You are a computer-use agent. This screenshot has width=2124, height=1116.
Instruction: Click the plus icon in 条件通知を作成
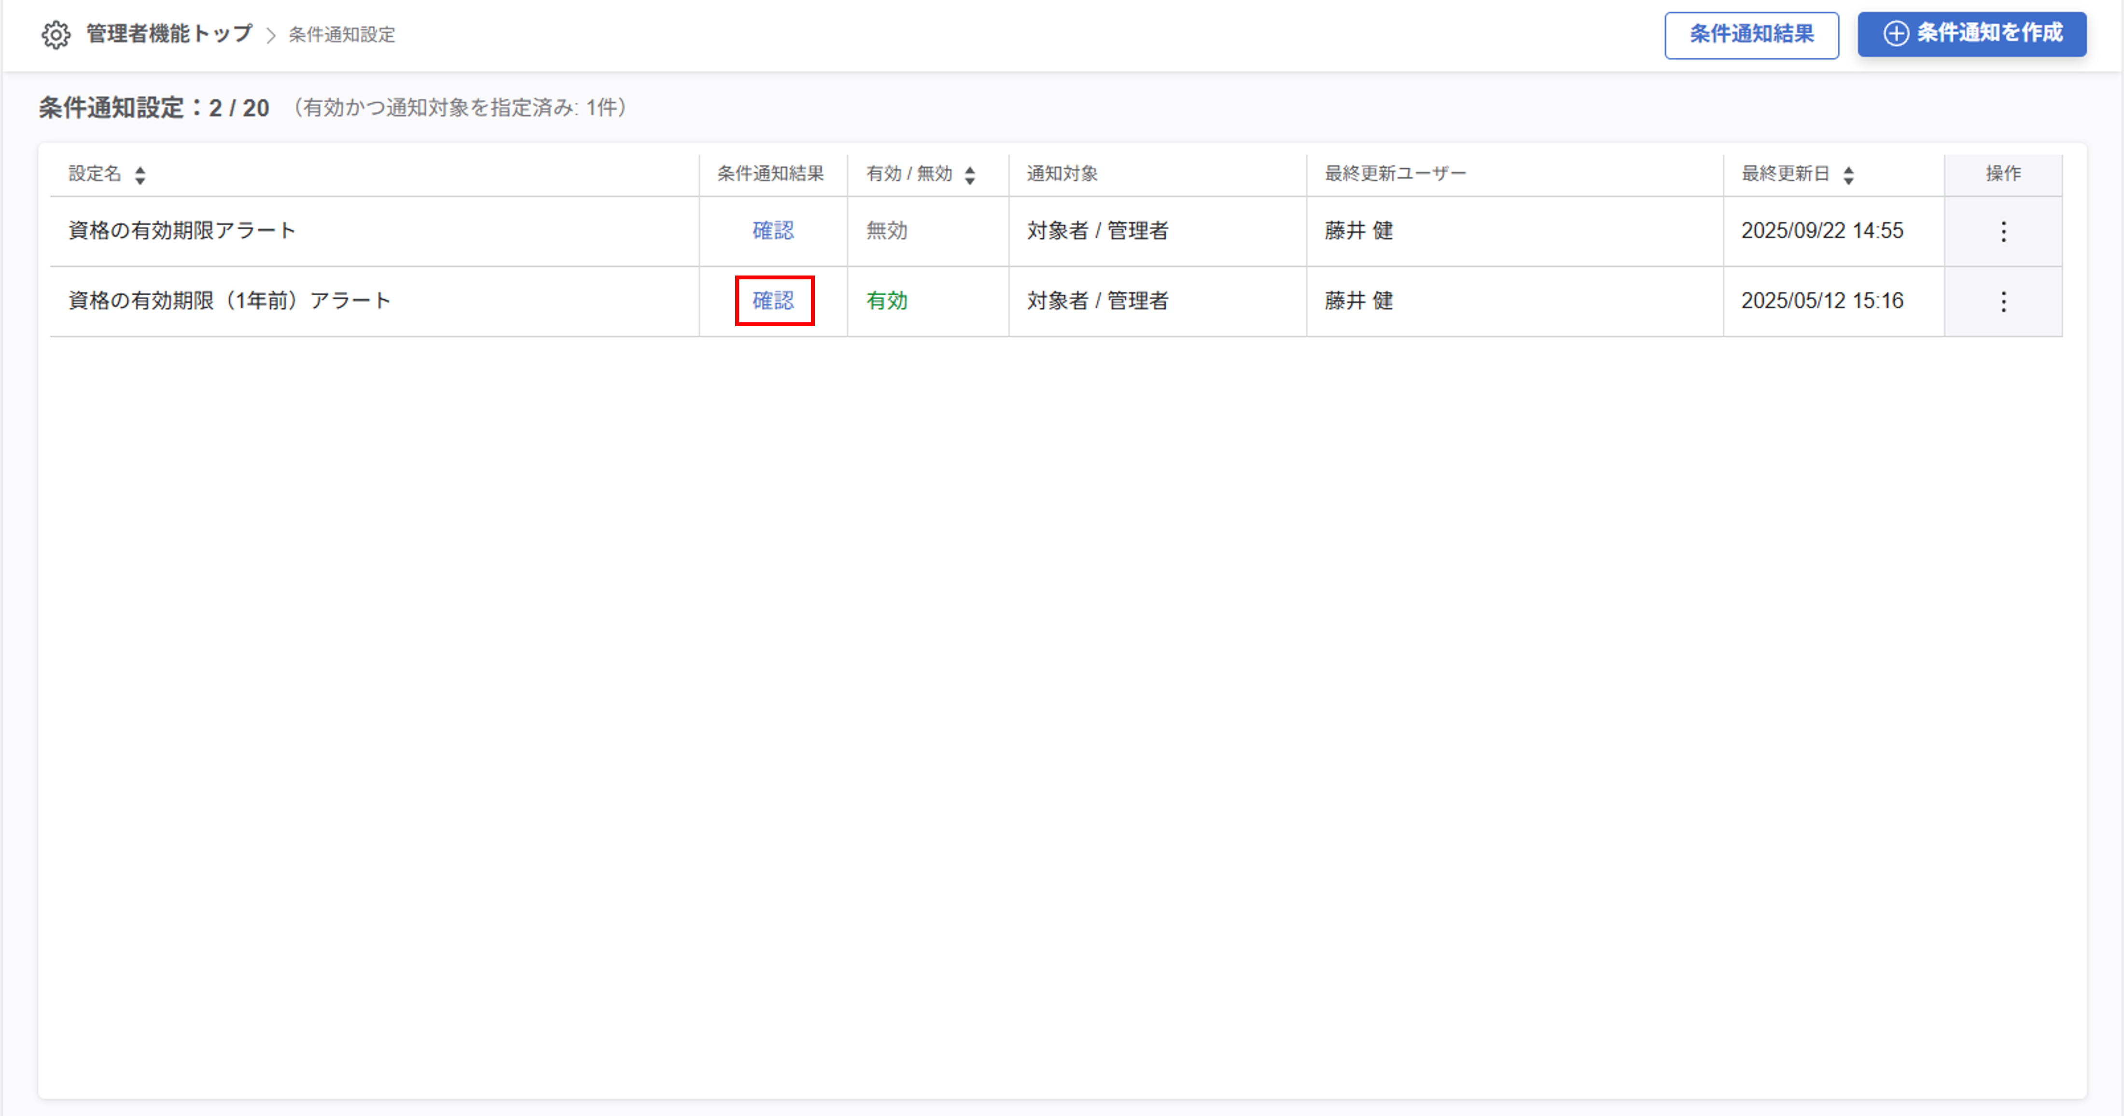click(1896, 34)
